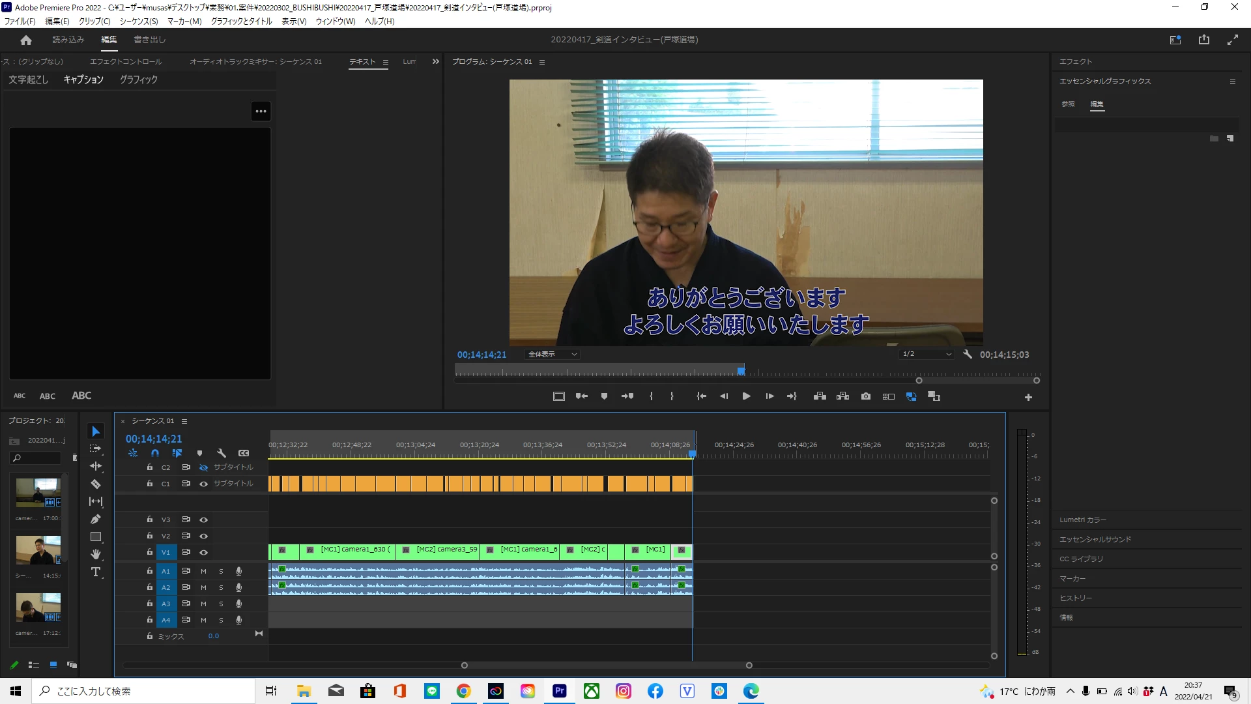Image resolution: width=1251 pixels, height=704 pixels.
Task: Expand hidden panel tabs chevron
Action: [435, 61]
